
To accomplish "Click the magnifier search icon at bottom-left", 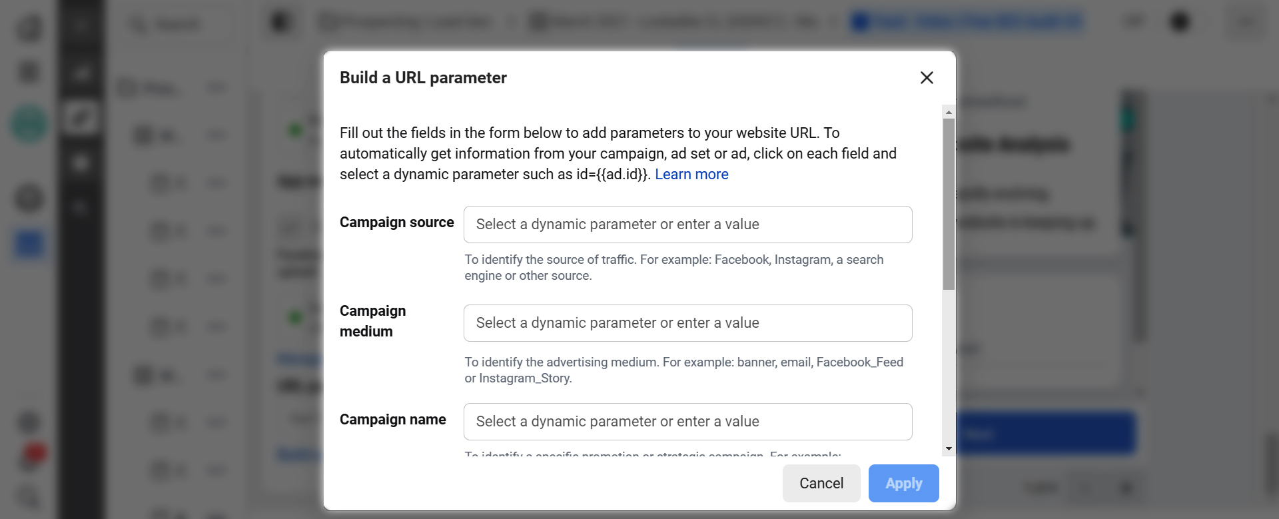I will (x=29, y=497).
